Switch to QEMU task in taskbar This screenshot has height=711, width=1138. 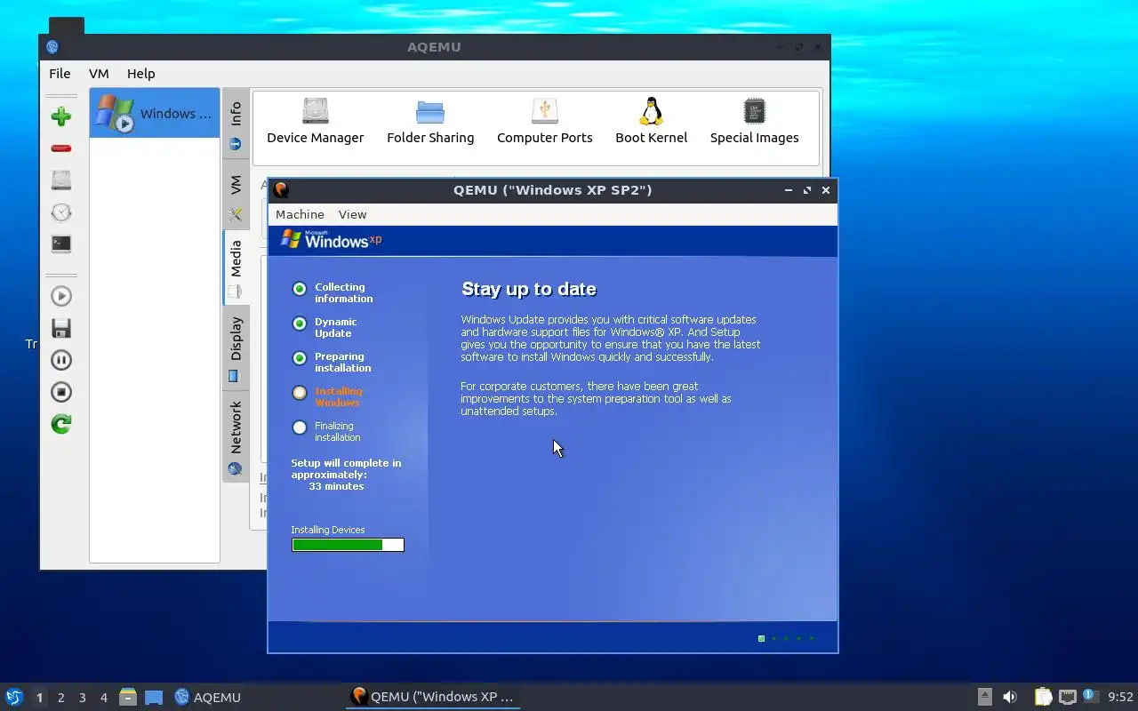click(433, 697)
